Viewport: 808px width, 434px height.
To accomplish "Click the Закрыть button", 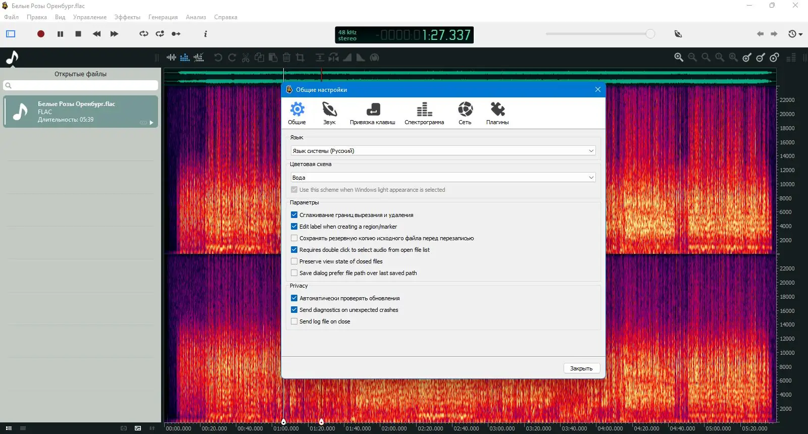I will tap(581, 368).
